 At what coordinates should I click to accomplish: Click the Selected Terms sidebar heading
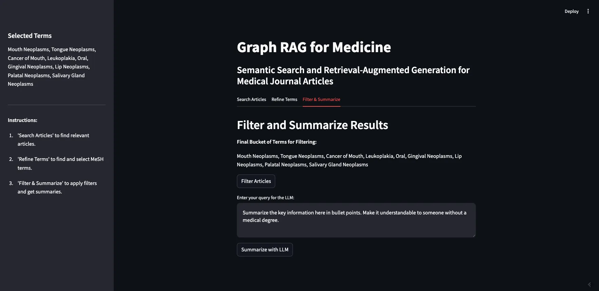coord(30,36)
